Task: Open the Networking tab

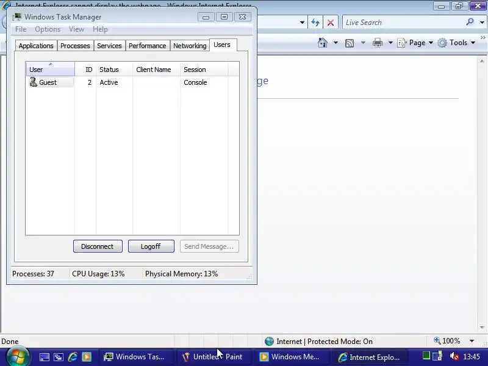Action: pyautogui.click(x=190, y=46)
